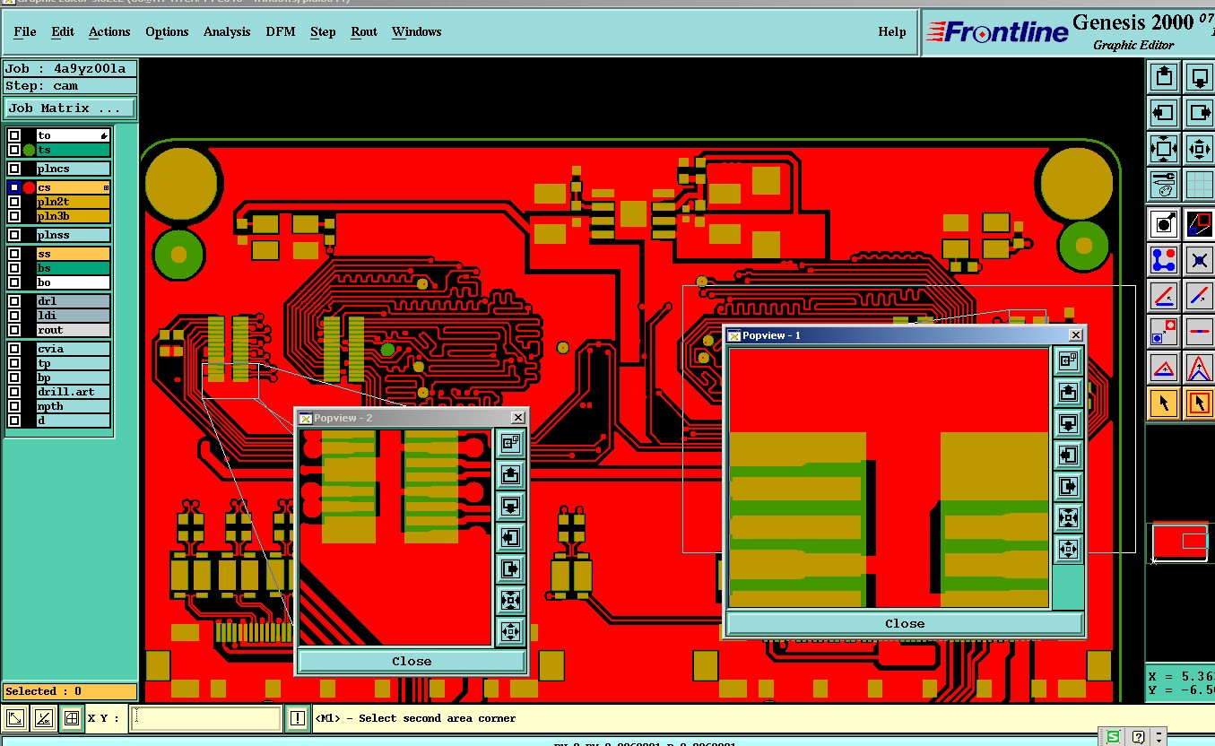Image resolution: width=1215 pixels, height=746 pixels.
Task: Click the green color dot beside ts layer
Action: tap(29, 150)
